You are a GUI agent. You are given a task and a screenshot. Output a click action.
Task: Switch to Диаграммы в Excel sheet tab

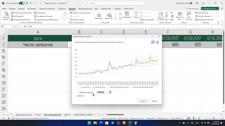(24, 115)
